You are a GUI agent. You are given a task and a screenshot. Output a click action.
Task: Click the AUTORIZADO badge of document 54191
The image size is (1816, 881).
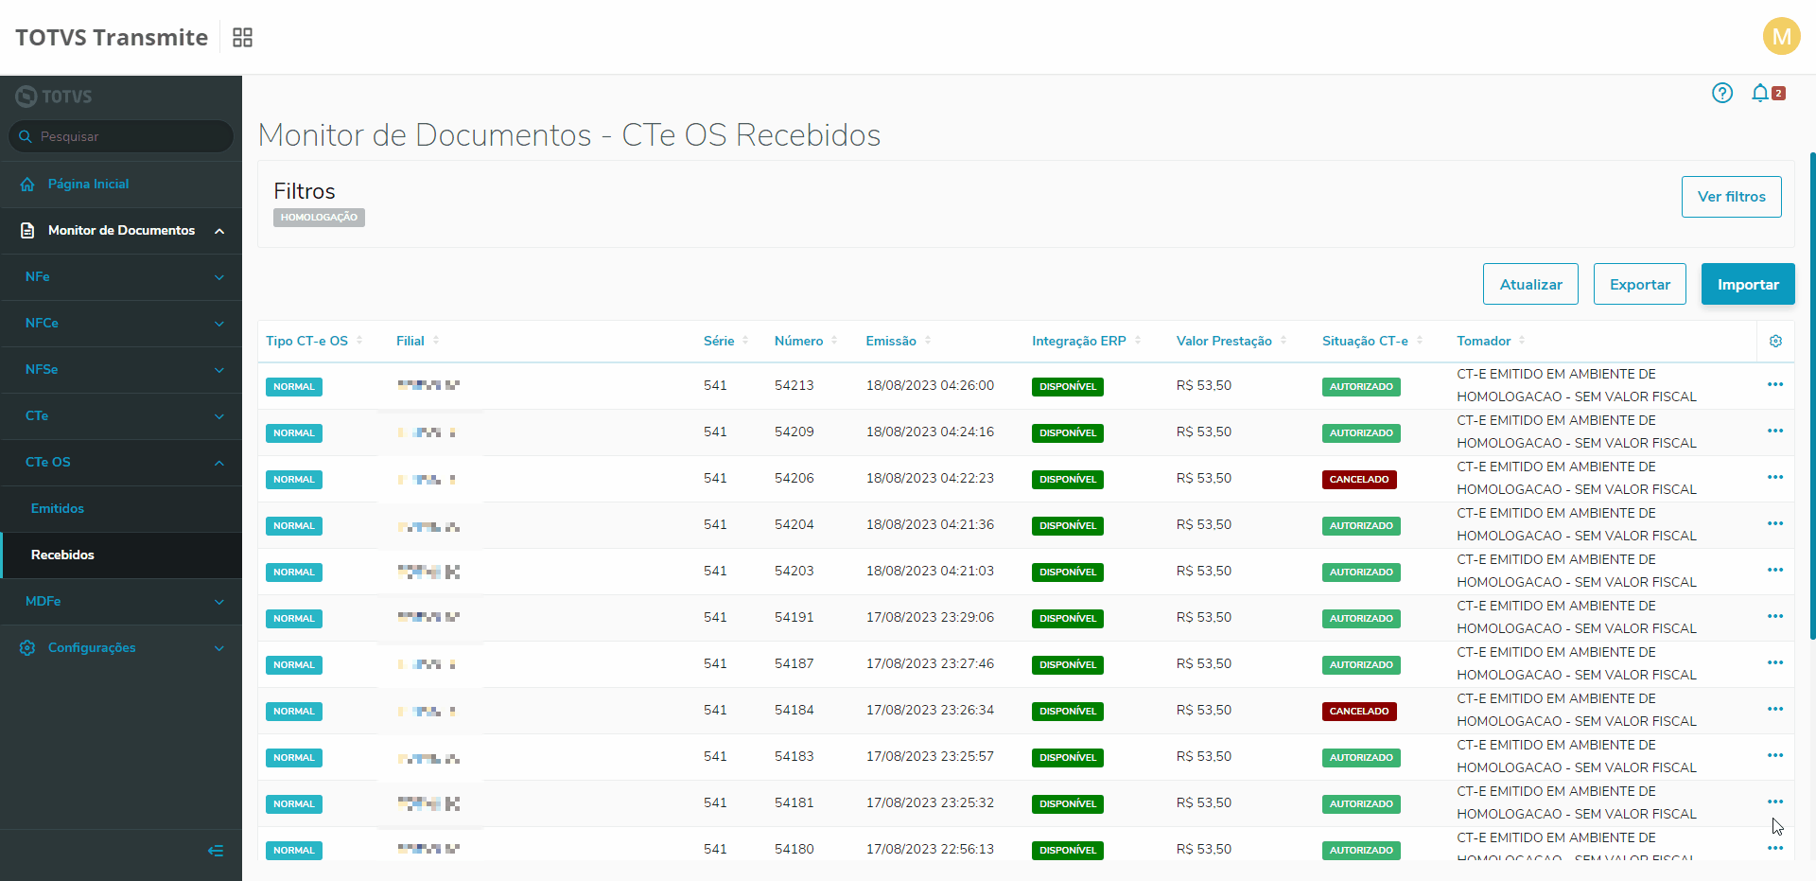[1361, 619]
